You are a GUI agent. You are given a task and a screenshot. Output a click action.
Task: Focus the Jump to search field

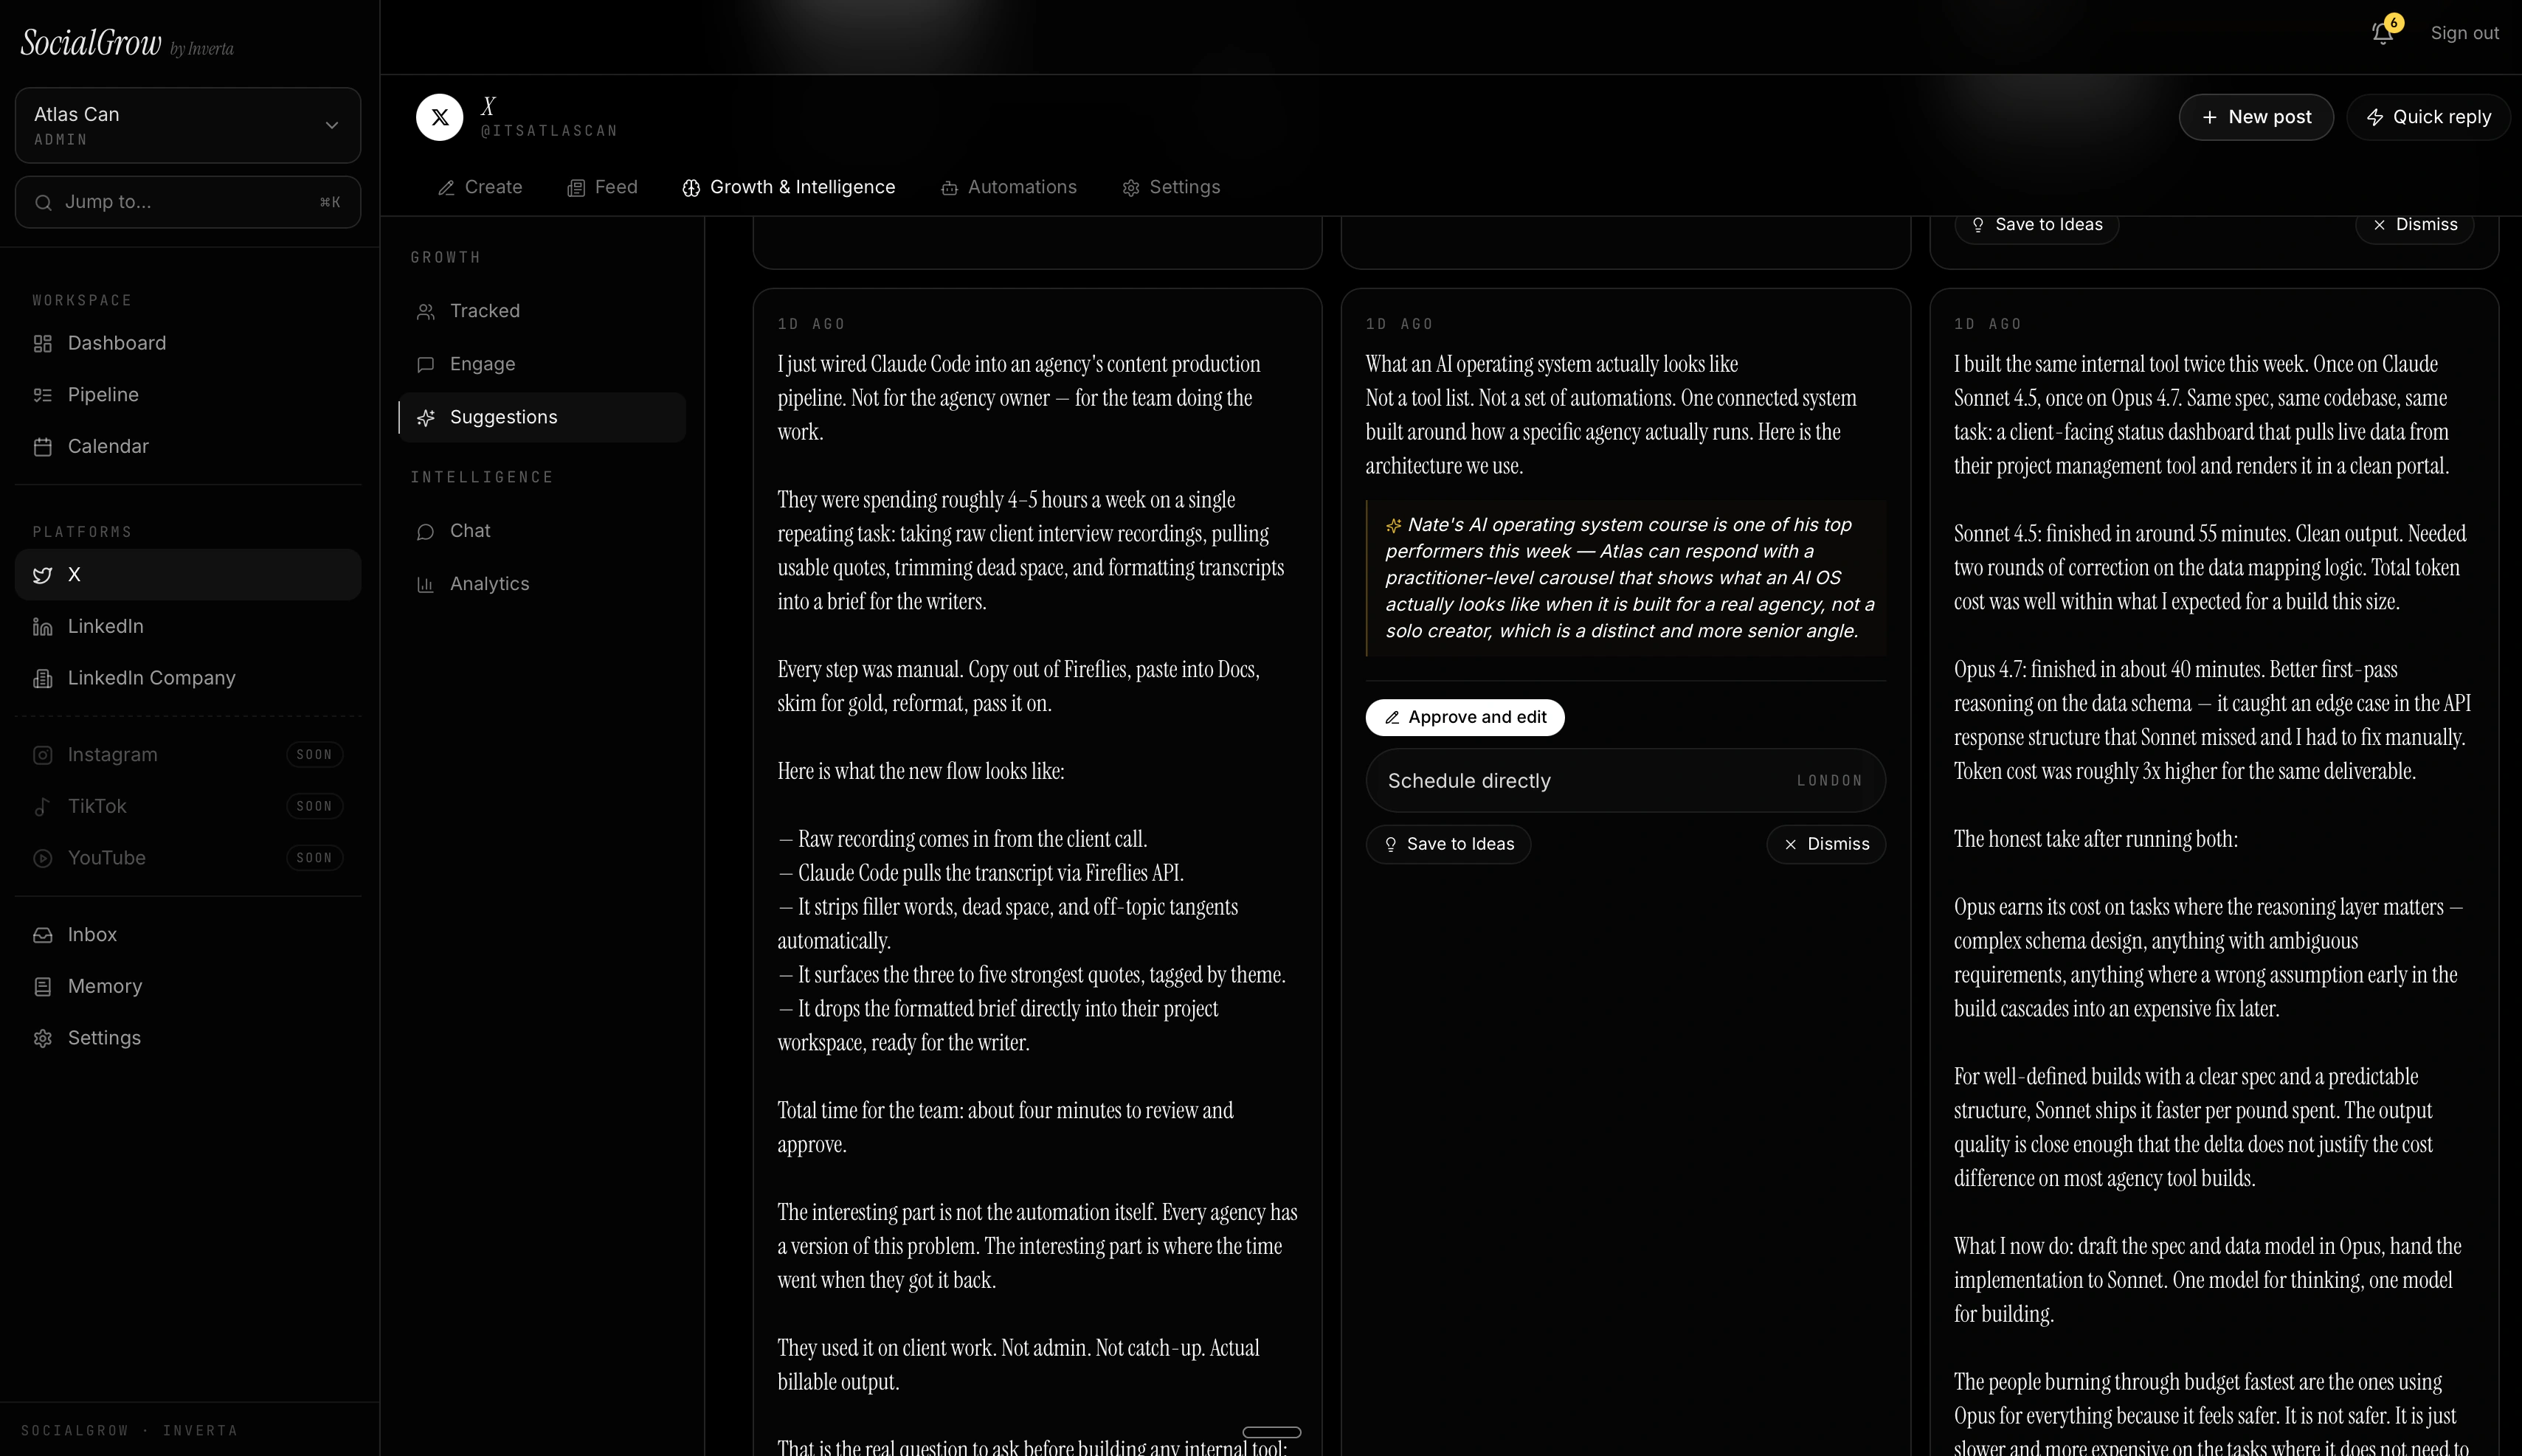click(188, 202)
